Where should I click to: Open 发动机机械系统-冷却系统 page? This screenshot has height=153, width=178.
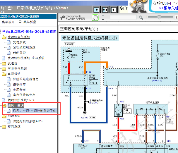pyautogui.click(x=26, y=58)
